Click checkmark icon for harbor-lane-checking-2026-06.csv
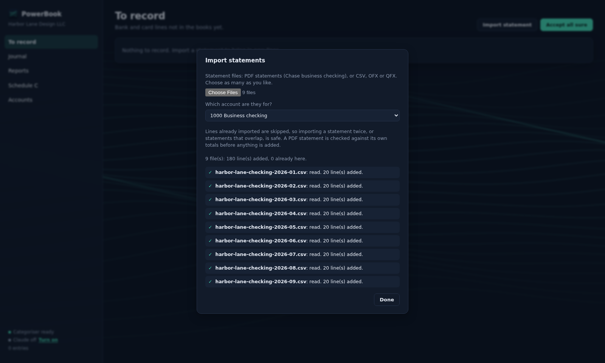Viewport: 605px width, 363px height. point(210,241)
